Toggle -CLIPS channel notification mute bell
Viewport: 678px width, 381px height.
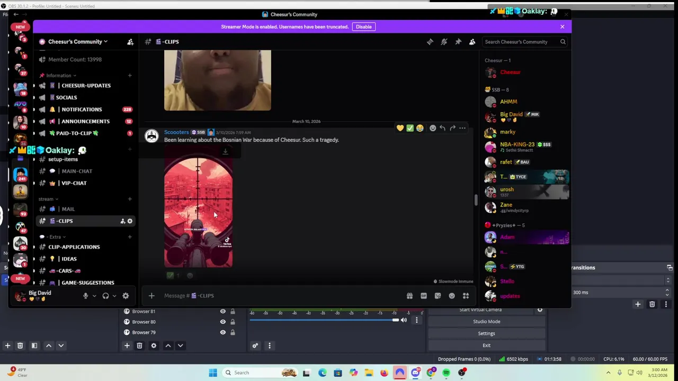[444, 42]
